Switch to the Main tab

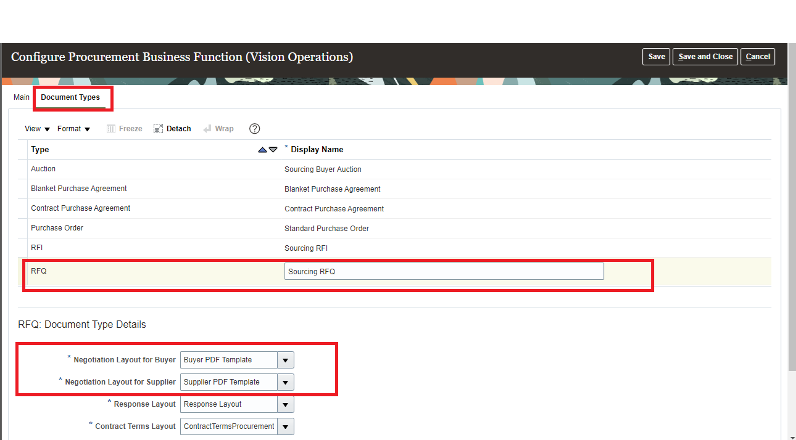[x=22, y=97]
